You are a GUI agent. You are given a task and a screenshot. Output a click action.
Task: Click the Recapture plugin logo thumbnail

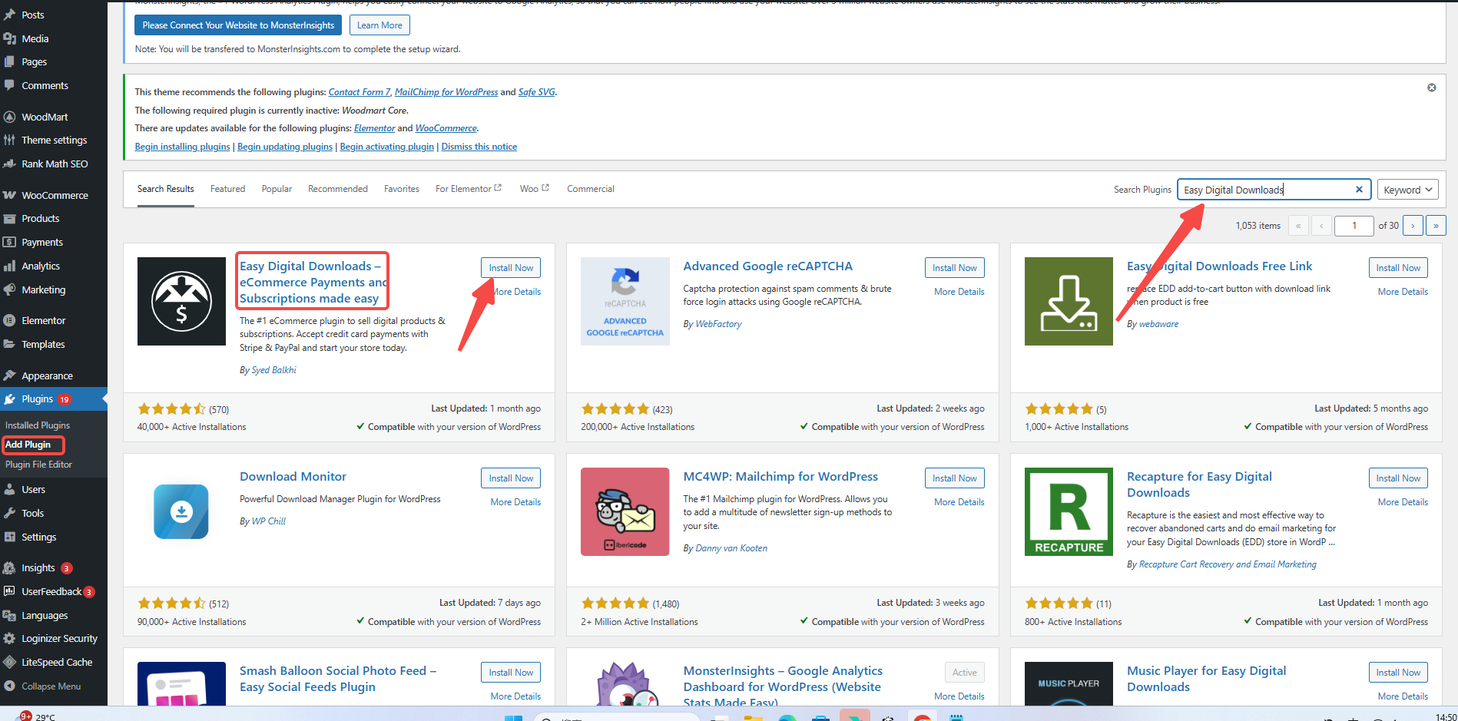point(1069,511)
